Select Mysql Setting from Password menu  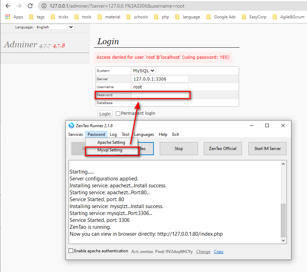(109, 150)
